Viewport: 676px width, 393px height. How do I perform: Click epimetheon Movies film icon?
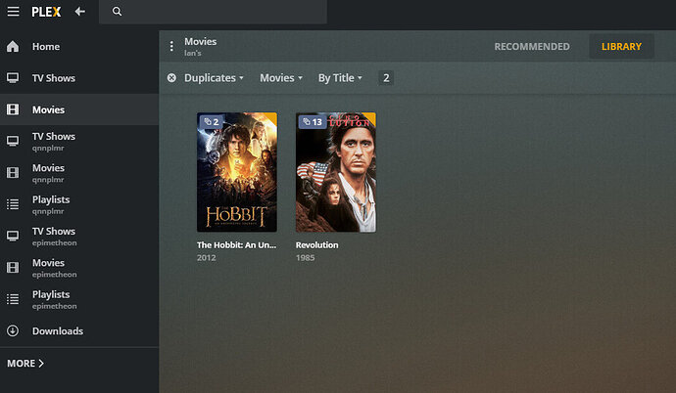(13, 268)
